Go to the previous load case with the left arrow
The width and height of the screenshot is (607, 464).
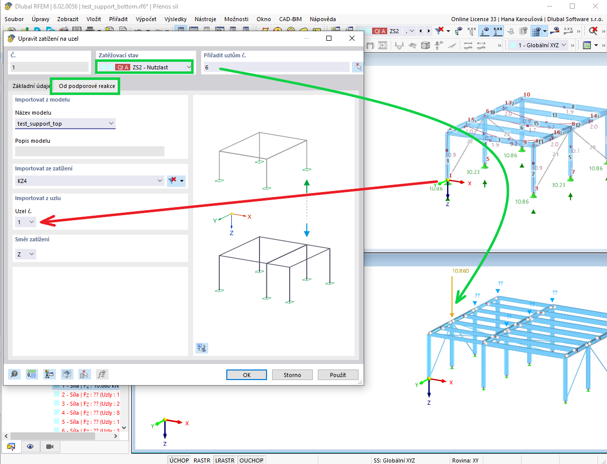420,31
